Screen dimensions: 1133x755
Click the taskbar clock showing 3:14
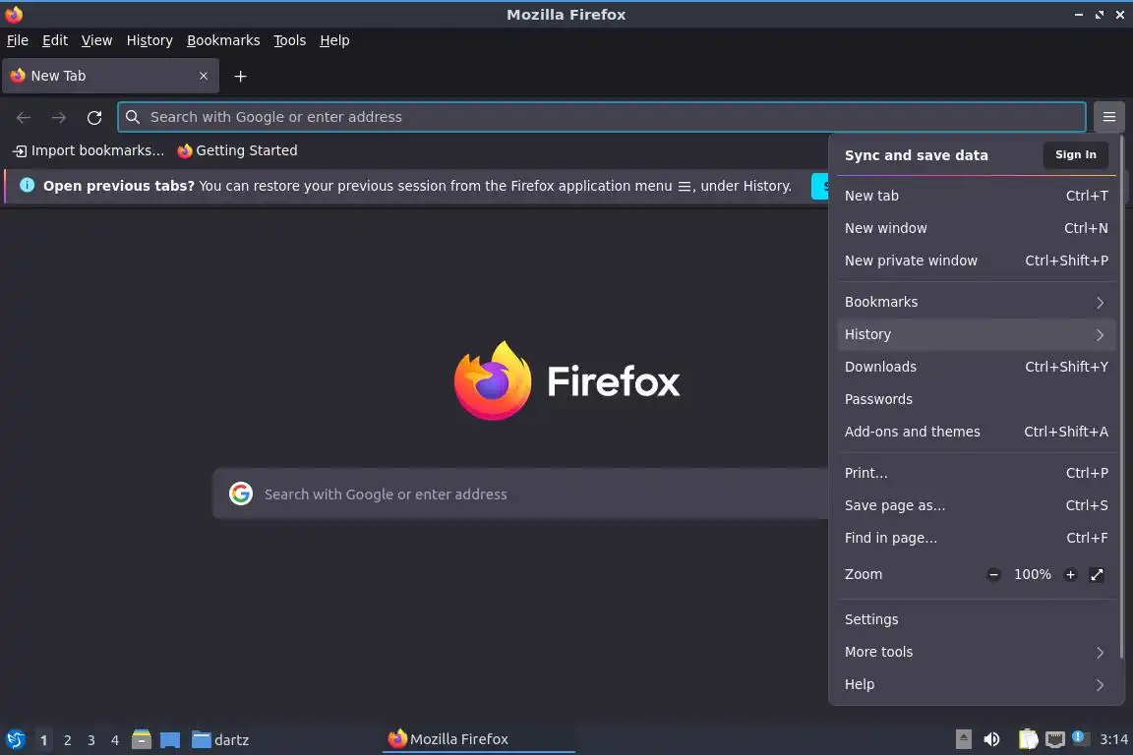(x=1113, y=739)
